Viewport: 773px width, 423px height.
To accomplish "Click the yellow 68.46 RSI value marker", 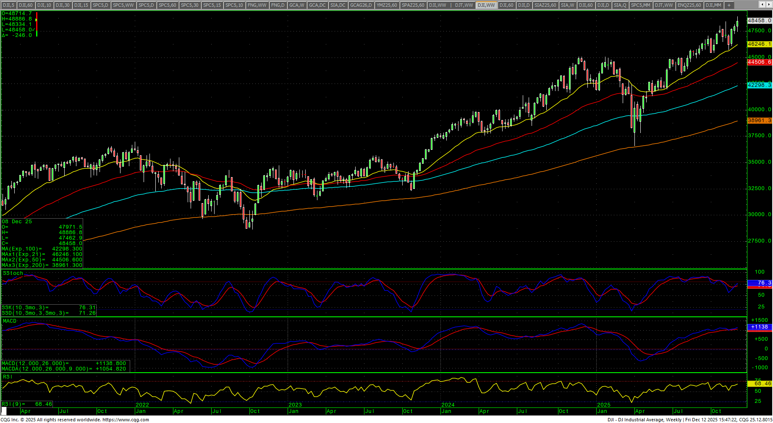I will 760,384.
